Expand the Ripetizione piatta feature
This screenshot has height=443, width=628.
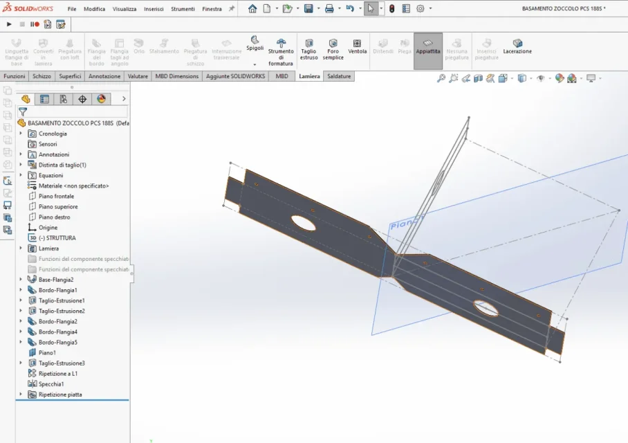click(21, 395)
